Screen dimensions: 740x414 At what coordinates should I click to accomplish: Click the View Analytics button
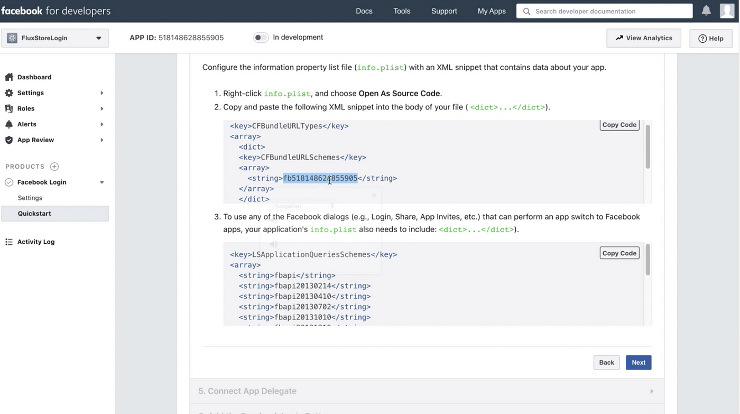click(x=644, y=38)
